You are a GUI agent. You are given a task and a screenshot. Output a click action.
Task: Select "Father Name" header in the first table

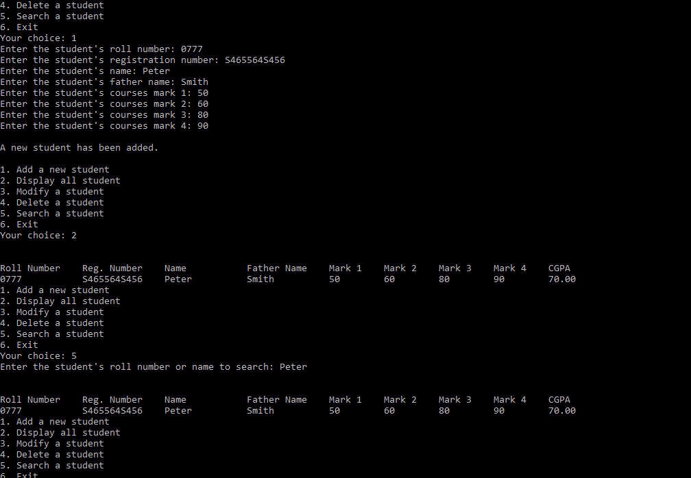coord(277,268)
